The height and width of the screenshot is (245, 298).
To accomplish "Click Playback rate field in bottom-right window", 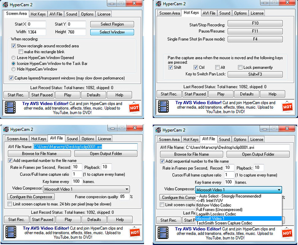I will [x=259, y=168].
